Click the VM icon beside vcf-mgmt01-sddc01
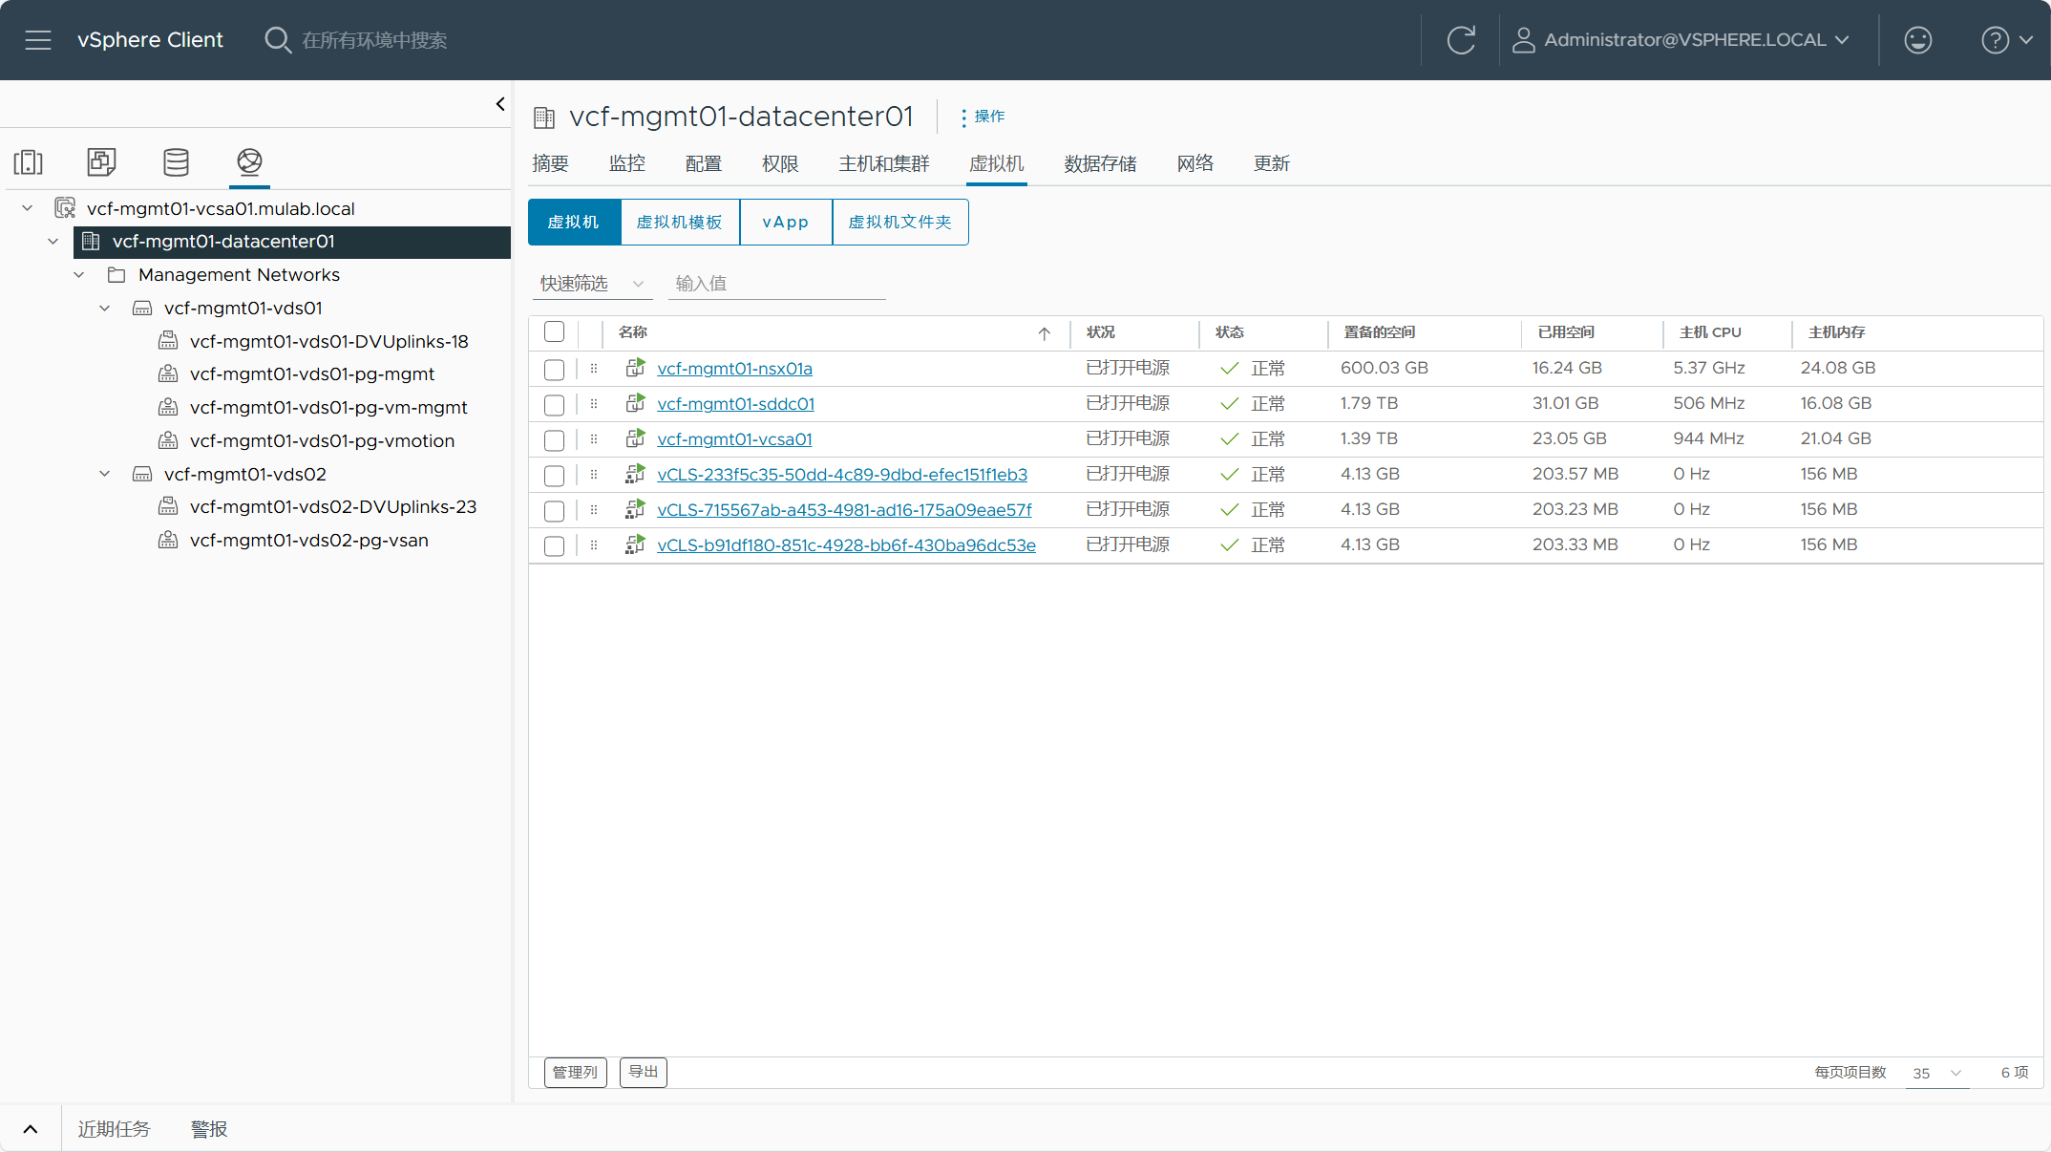 635,403
